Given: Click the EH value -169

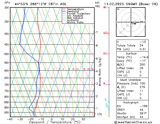Looking at the screenshot, I should [x=143, y=106].
